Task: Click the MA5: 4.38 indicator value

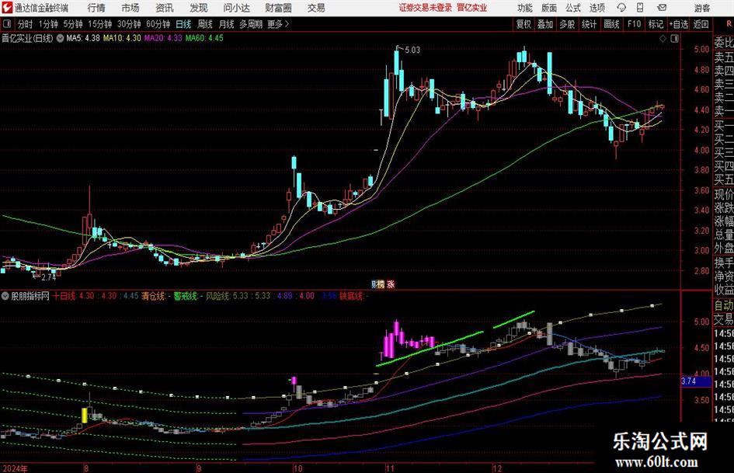Action: coord(83,38)
